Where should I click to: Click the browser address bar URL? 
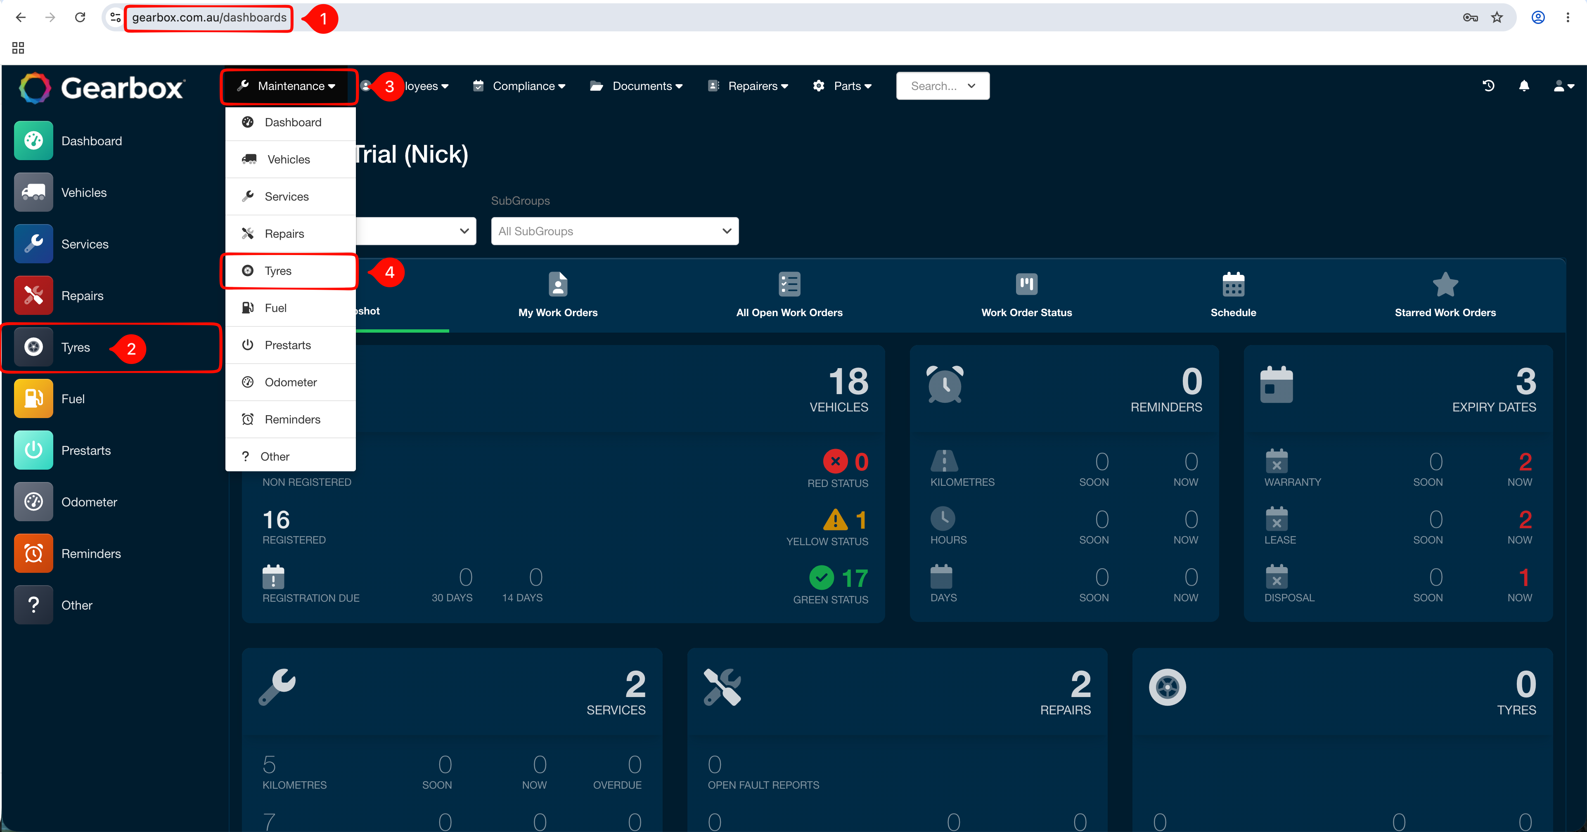209,17
